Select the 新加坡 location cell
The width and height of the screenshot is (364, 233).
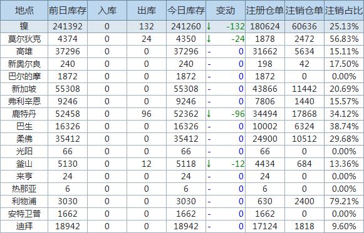pos(24,89)
